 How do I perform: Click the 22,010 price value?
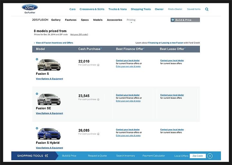[x=84, y=61]
